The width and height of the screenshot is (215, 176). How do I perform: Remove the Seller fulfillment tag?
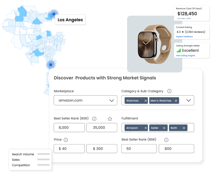[x=164, y=128]
